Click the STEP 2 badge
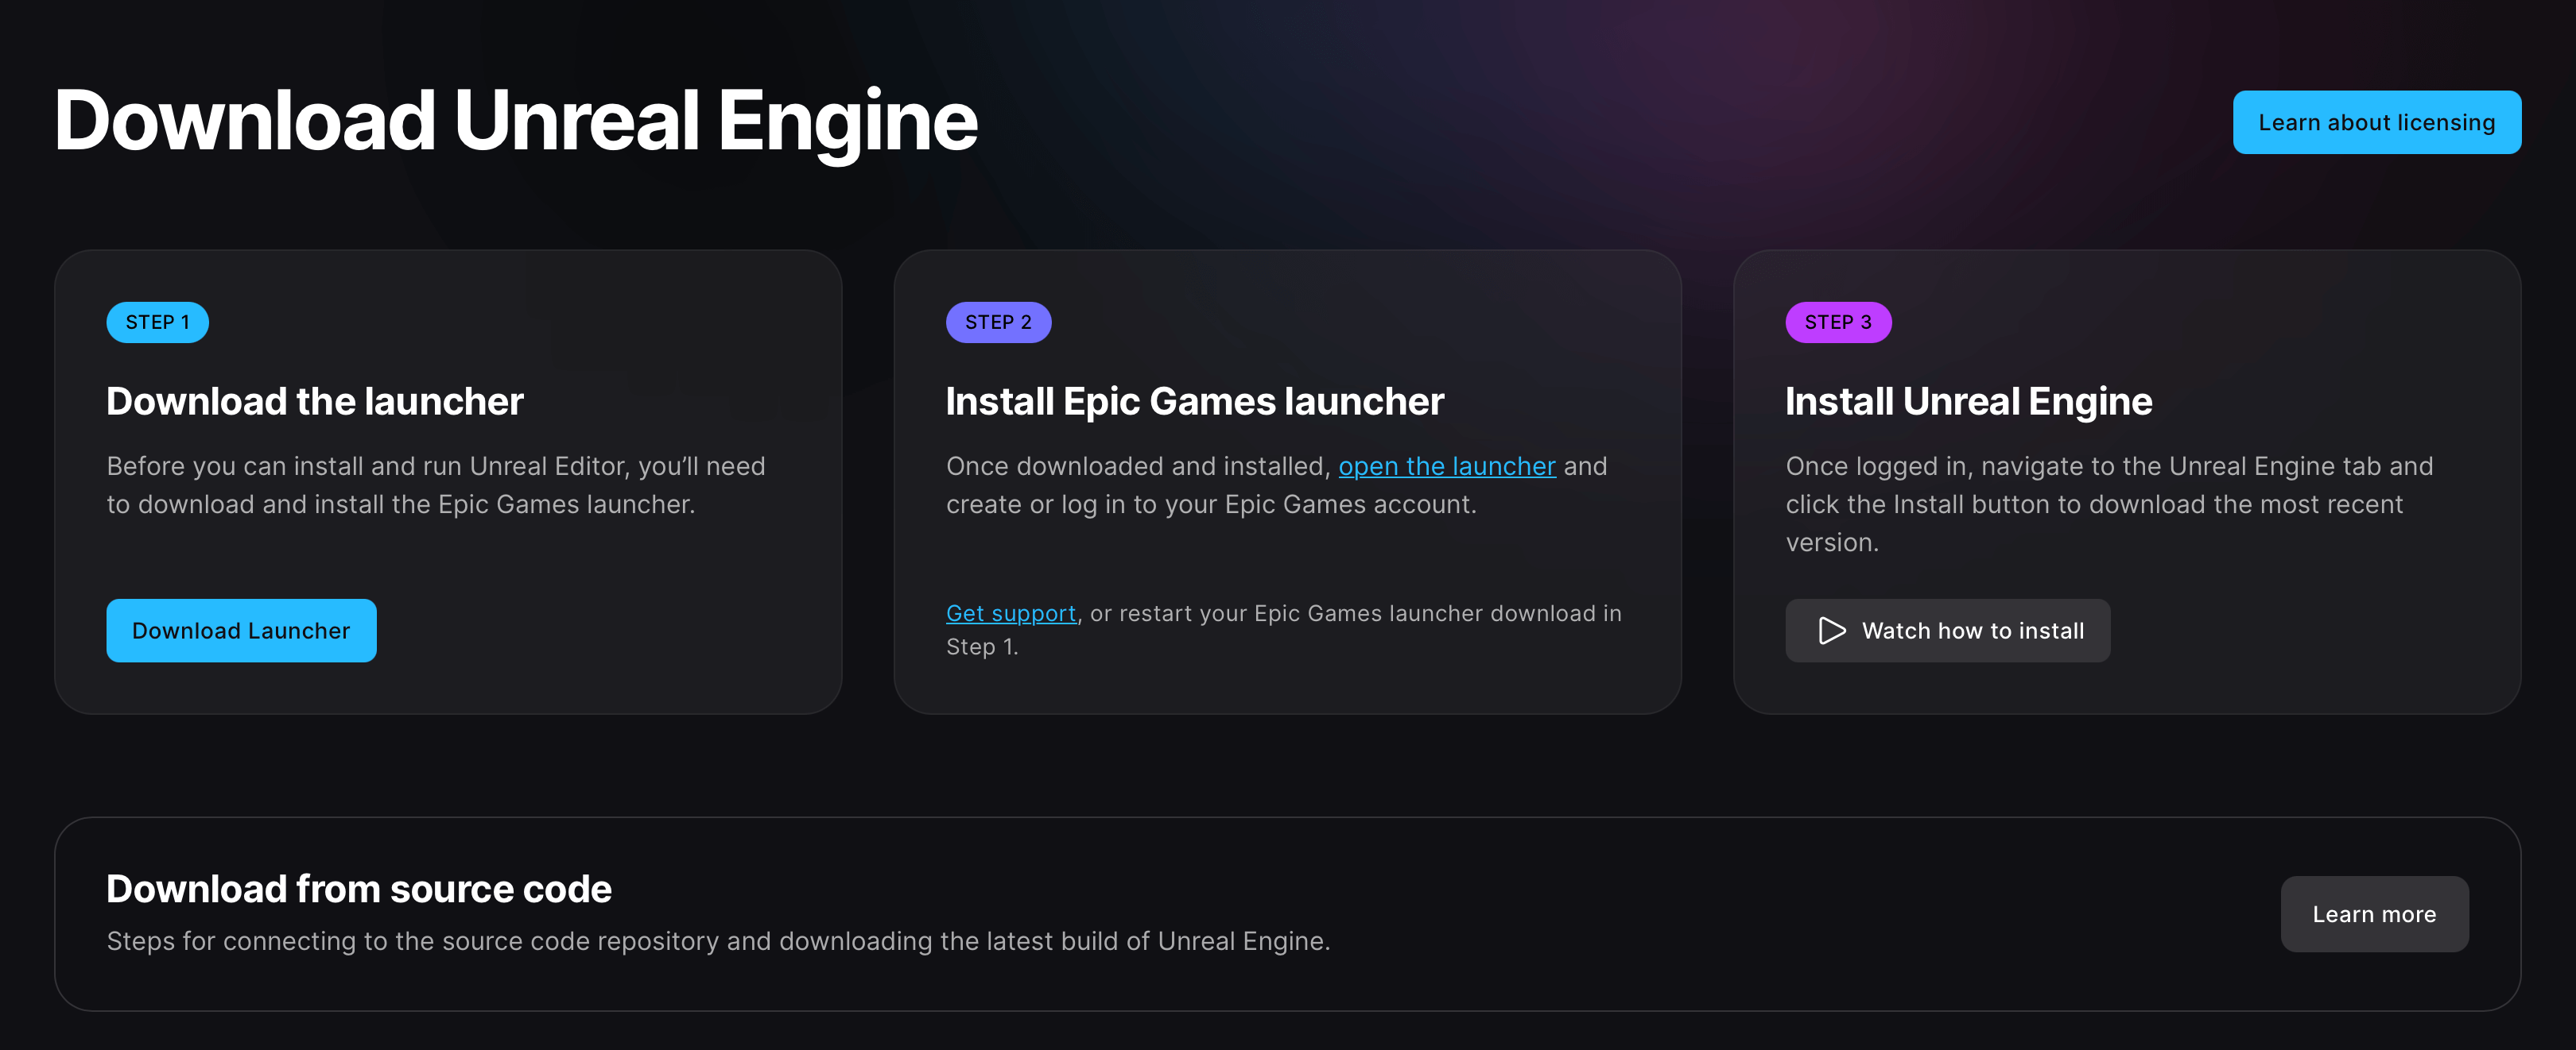 click(998, 322)
